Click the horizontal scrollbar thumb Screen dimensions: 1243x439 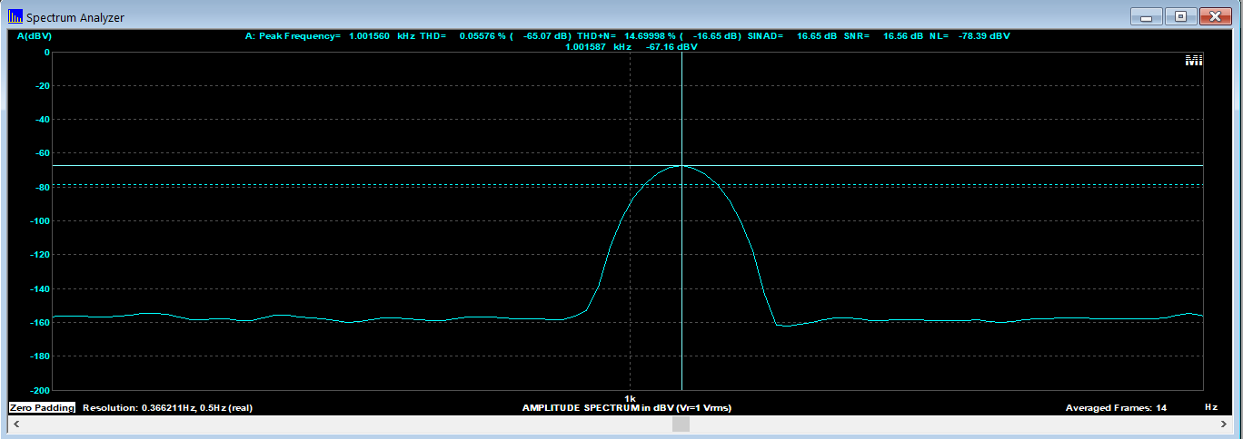point(681,424)
